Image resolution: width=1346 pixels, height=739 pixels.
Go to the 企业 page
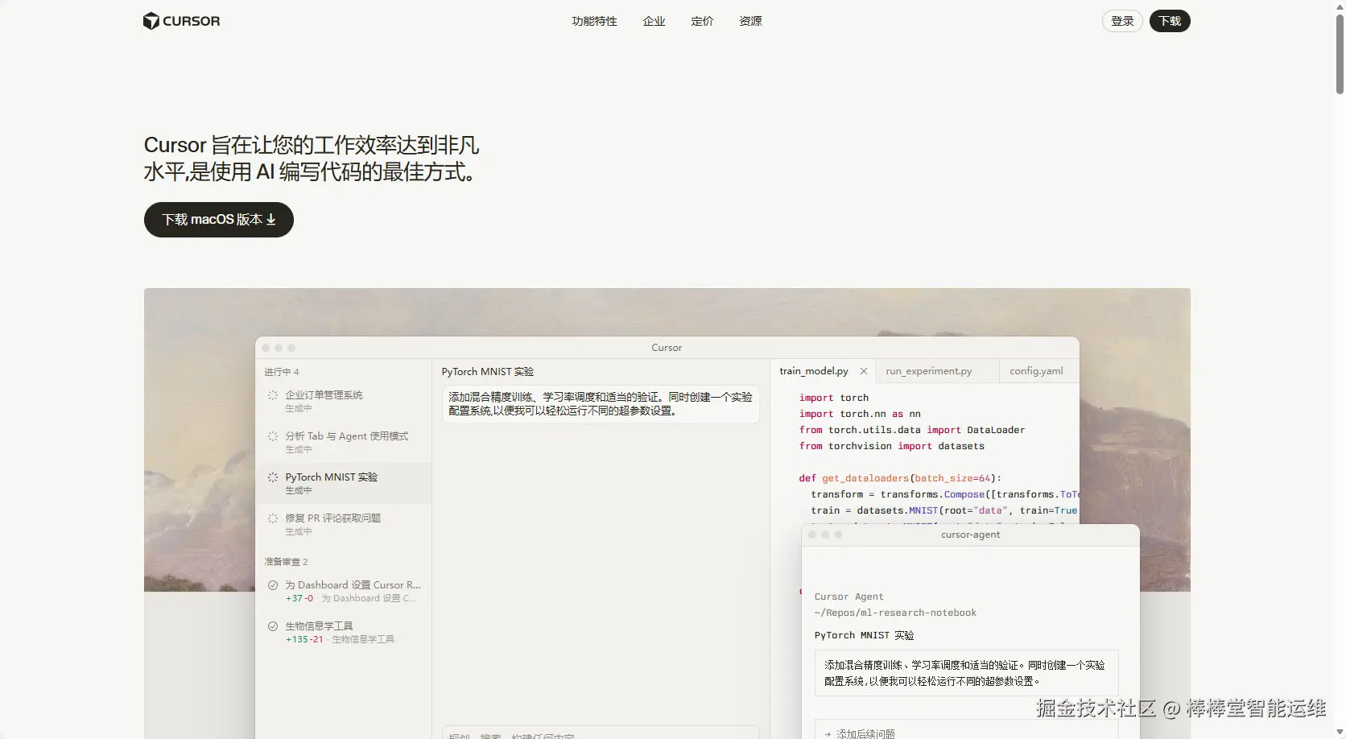(x=654, y=21)
